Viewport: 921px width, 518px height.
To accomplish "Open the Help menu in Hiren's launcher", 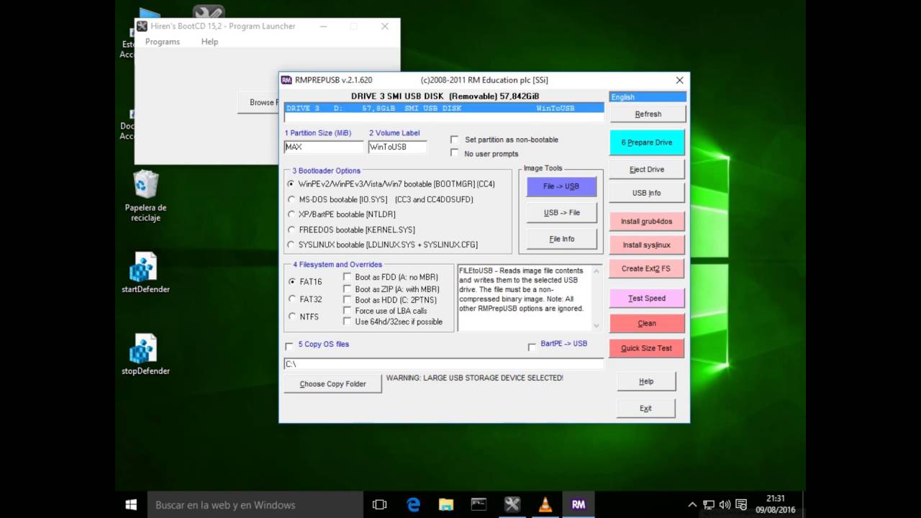I will (209, 42).
